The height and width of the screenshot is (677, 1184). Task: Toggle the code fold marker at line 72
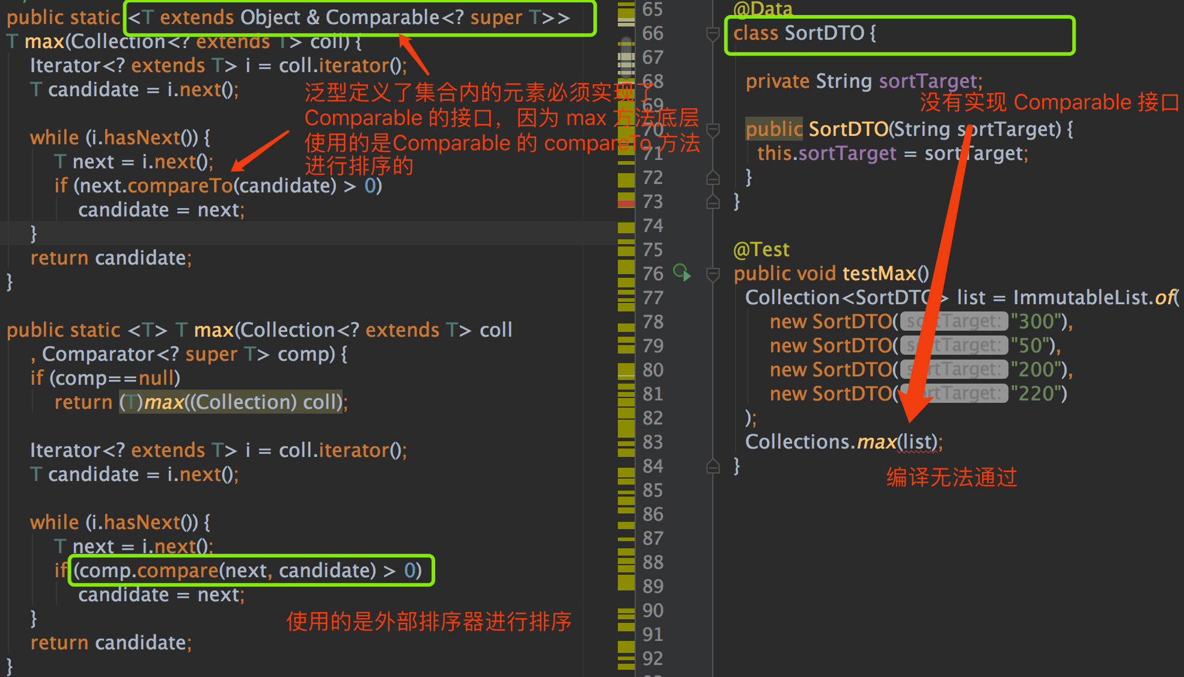(x=712, y=177)
